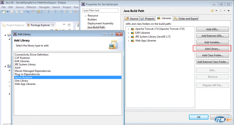Viewport: 234px width, 125px height.
Task: Switch to Order and Export tab
Action: tap(186, 18)
